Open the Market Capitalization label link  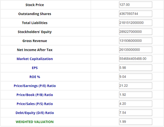pos(35,59)
